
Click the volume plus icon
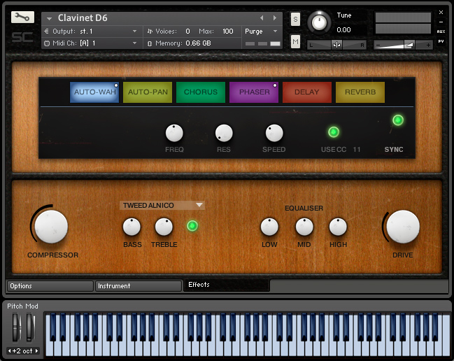pos(428,45)
